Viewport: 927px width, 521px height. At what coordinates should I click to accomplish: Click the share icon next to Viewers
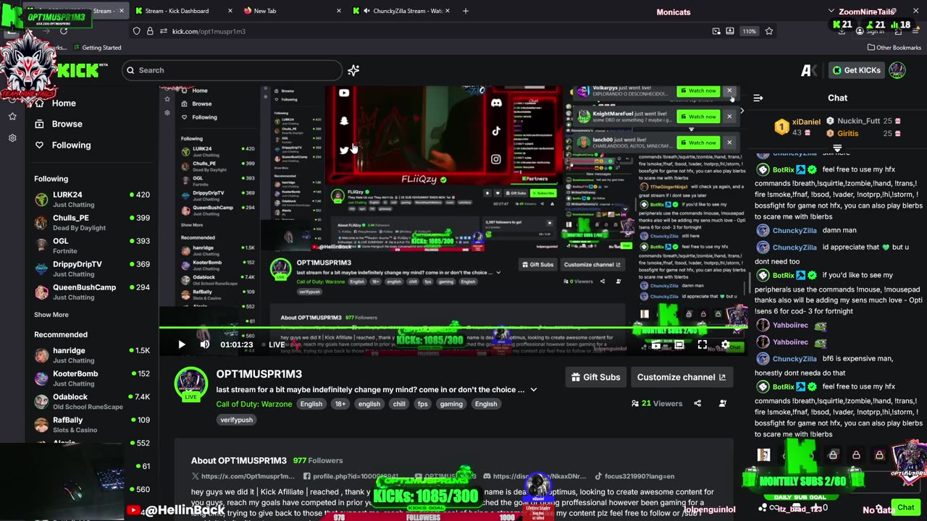[697, 404]
